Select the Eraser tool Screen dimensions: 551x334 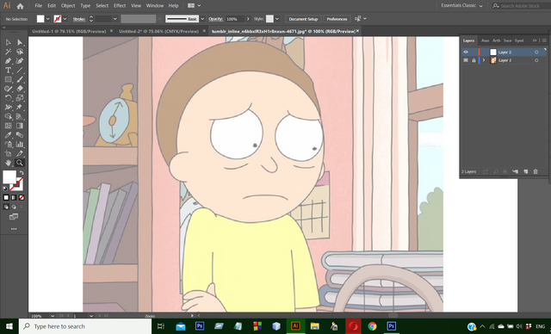coord(20,89)
